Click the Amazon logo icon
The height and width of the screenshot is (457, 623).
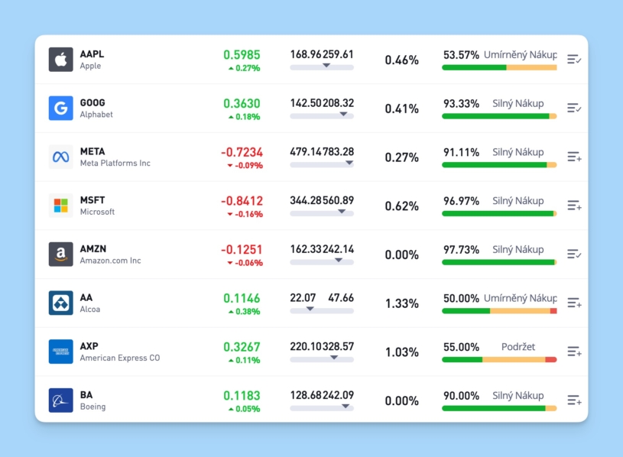[x=60, y=254]
